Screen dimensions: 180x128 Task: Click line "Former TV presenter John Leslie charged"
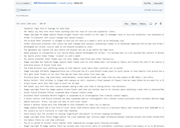54,38
